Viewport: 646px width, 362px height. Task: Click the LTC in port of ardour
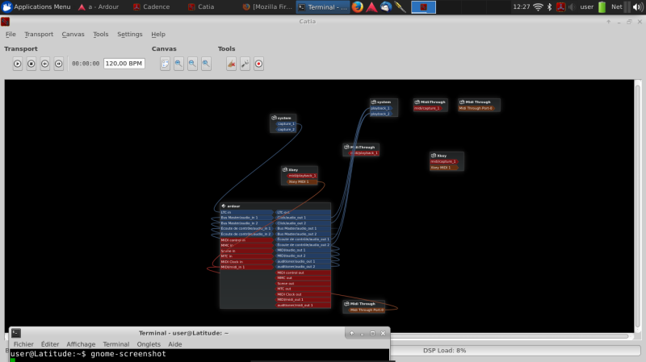246,212
